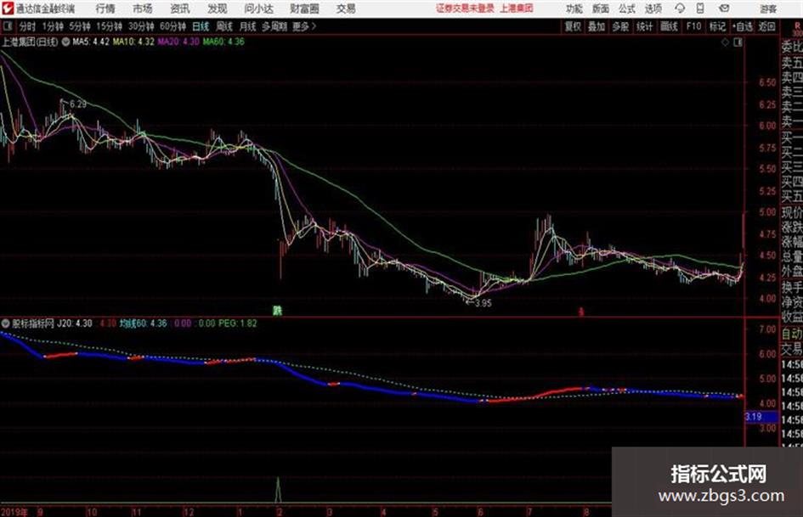Screen dimensions: 803x517
Task: Open the 功能 menu
Action: click(x=574, y=8)
